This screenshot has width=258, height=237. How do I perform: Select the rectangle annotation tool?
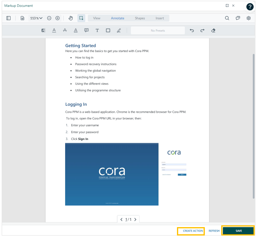point(108,31)
